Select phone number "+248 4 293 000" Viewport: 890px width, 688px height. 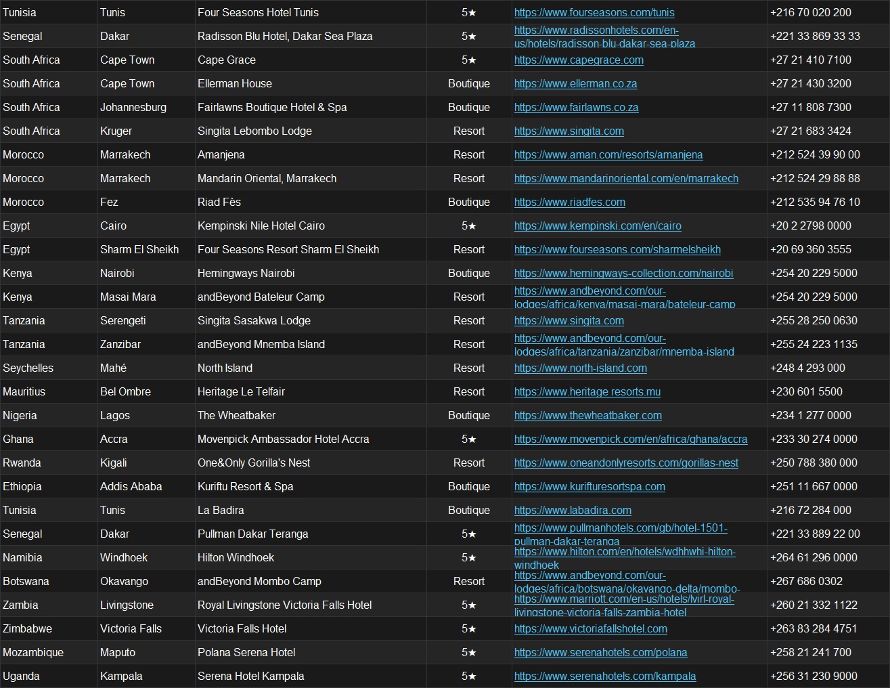tap(807, 368)
